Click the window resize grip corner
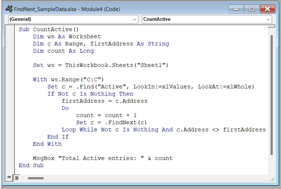Screen dimensions: 281x189 (x=272, y=179)
